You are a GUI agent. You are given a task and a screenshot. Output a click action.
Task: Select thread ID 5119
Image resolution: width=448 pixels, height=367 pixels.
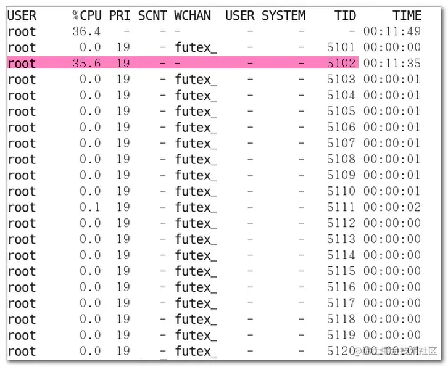tap(341, 335)
